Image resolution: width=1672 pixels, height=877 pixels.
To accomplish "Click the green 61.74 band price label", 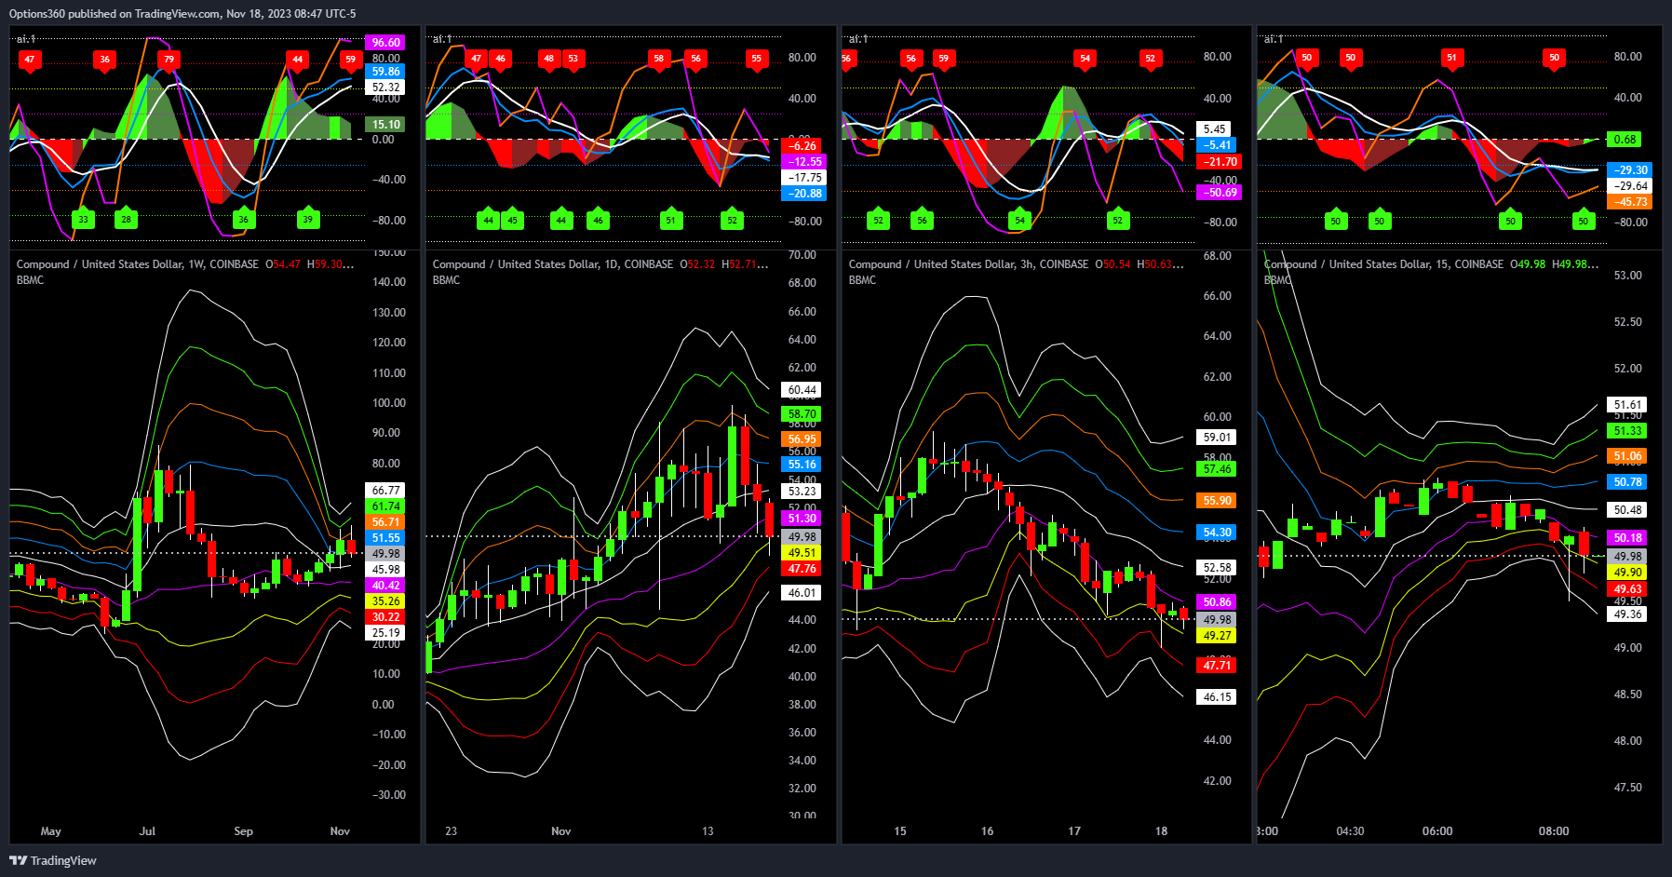I will tap(386, 506).
